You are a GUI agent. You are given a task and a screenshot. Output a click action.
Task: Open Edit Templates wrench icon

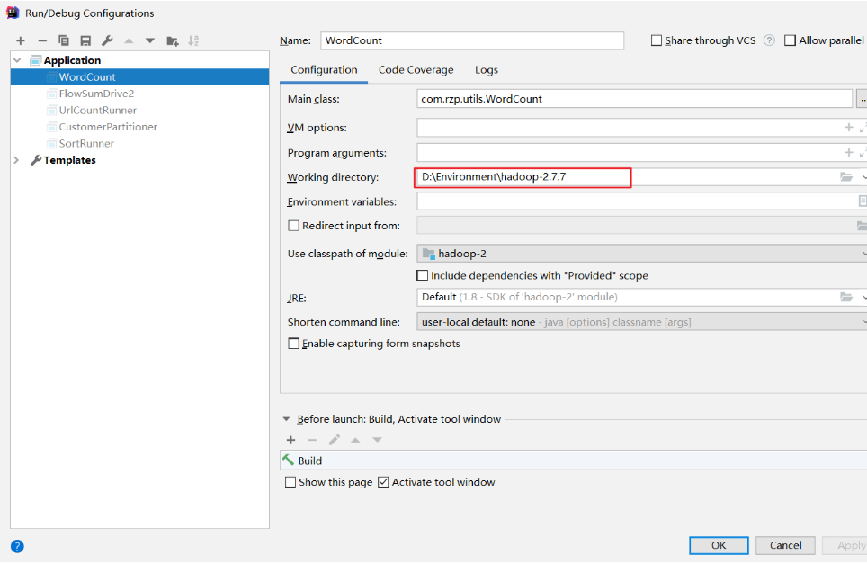click(x=107, y=40)
